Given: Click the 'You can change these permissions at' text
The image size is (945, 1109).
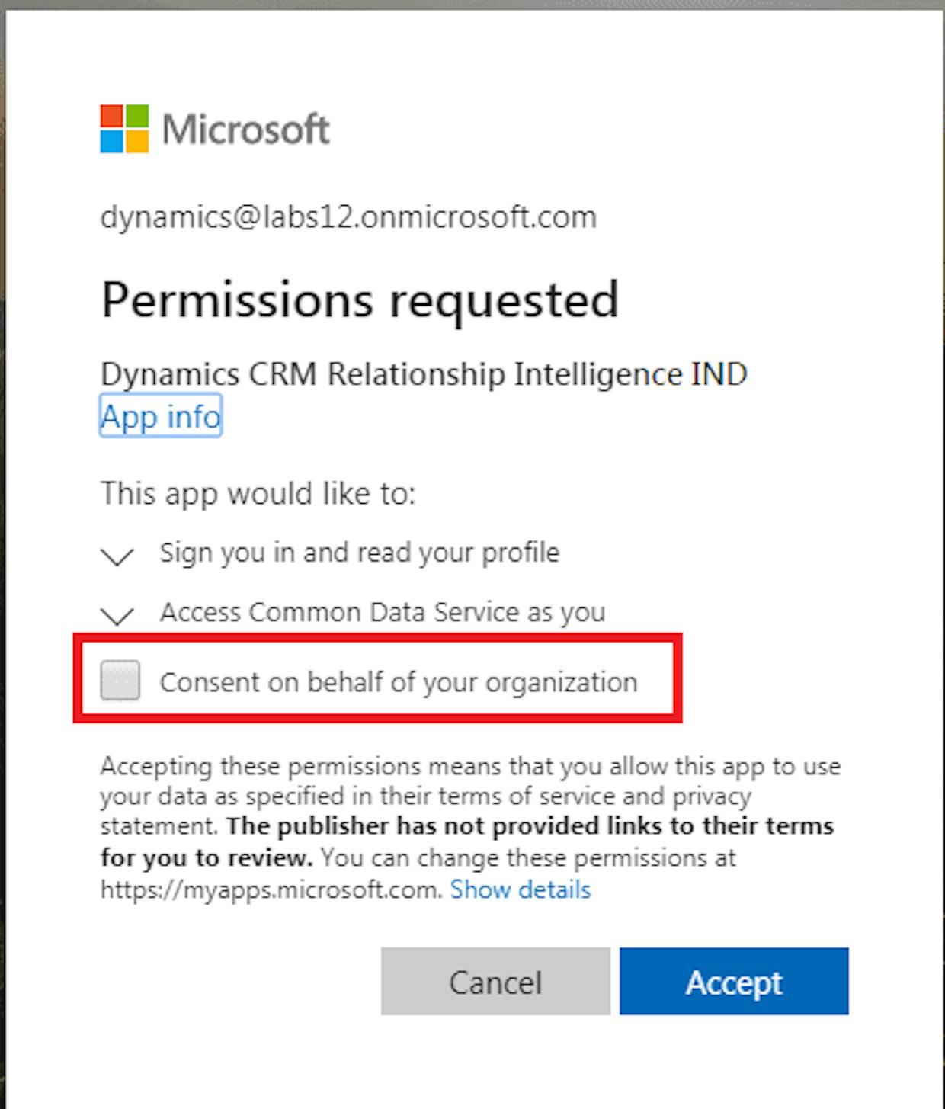Looking at the screenshot, I should (528, 857).
